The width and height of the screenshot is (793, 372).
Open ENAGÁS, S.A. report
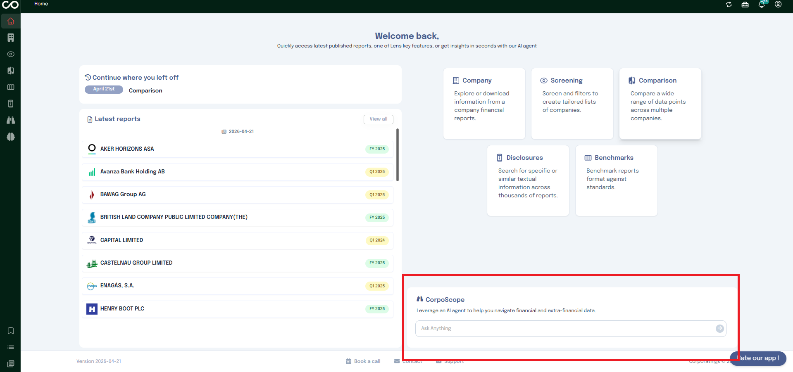[x=238, y=286]
